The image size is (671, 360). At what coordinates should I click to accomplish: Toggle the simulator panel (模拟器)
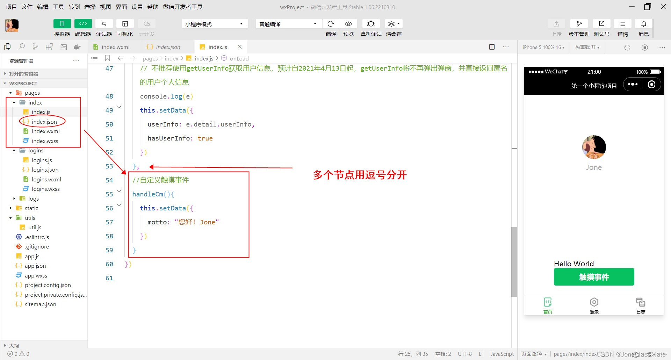click(62, 24)
